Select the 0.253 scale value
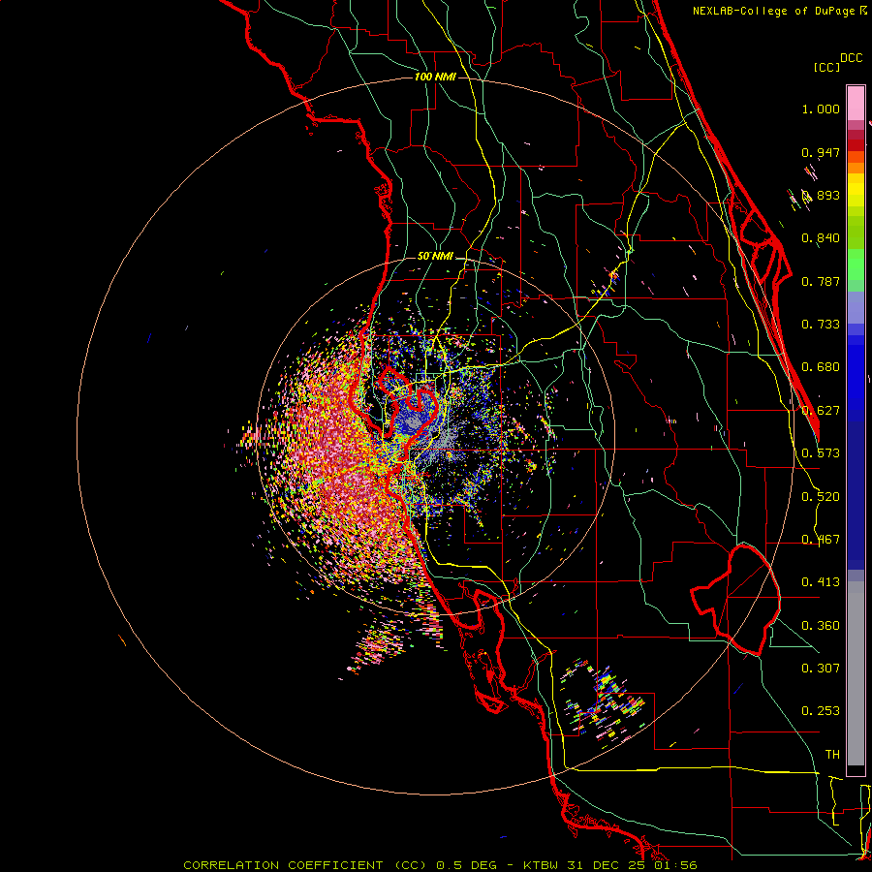This screenshot has height=872, width=872. 821,711
